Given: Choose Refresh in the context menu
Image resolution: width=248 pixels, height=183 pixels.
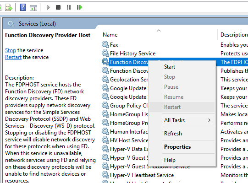Looking at the screenshot, I should (x=182, y=134).
